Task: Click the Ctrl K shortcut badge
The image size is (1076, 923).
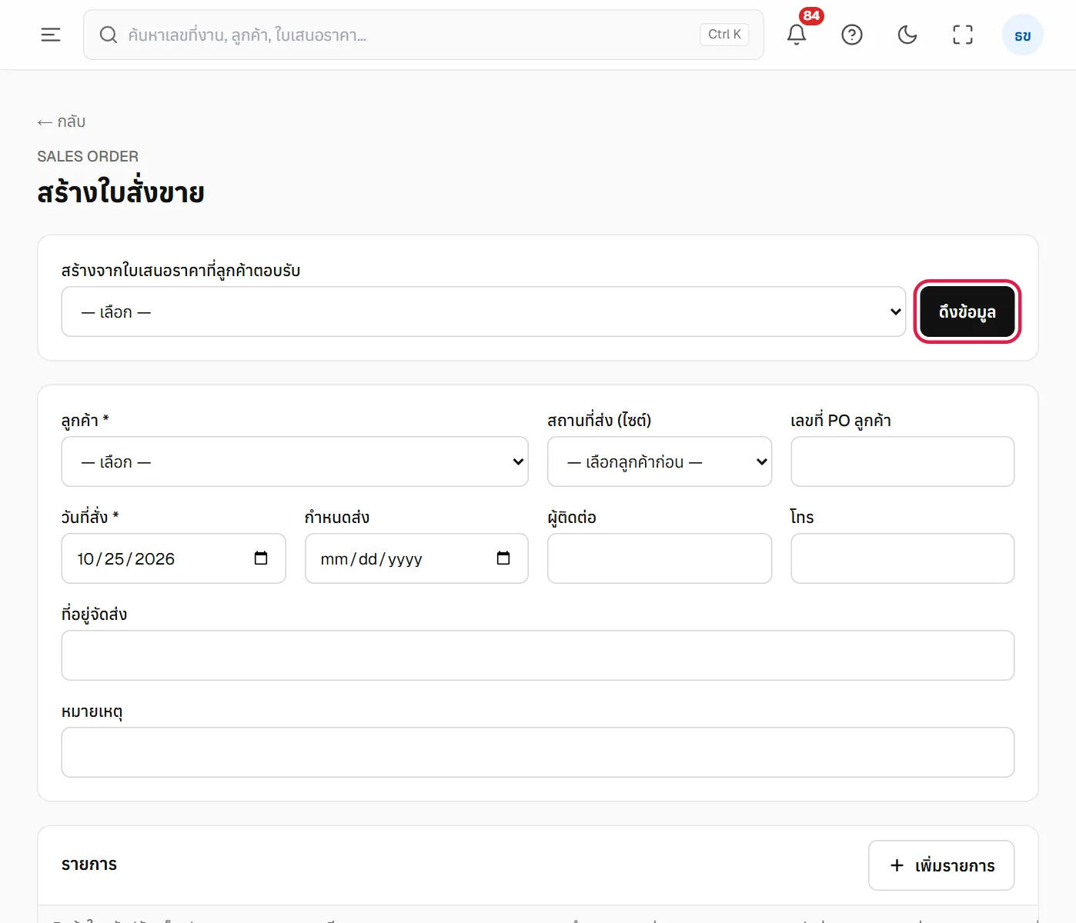Action: 724,35
